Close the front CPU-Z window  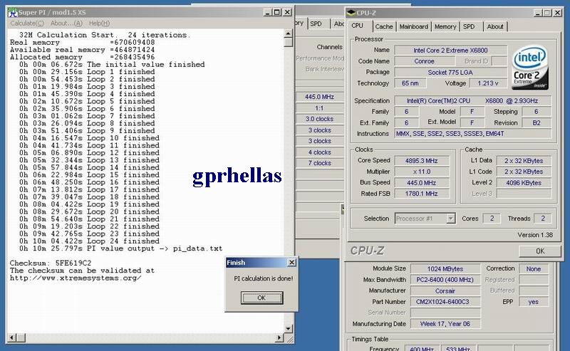pyautogui.click(x=557, y=13)
